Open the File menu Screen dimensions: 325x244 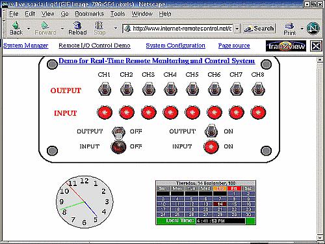click(x=14, y=14)
